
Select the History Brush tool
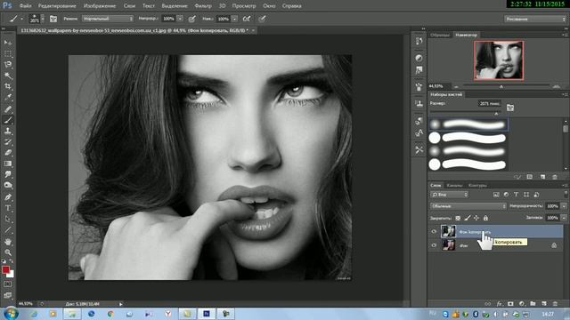click(8, 141)
